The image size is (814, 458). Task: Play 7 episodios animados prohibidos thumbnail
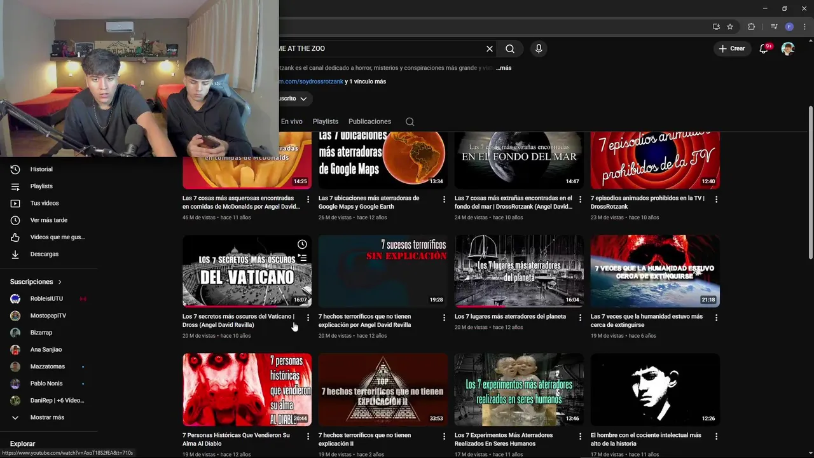pyautogui.click(x=655, y=160)
